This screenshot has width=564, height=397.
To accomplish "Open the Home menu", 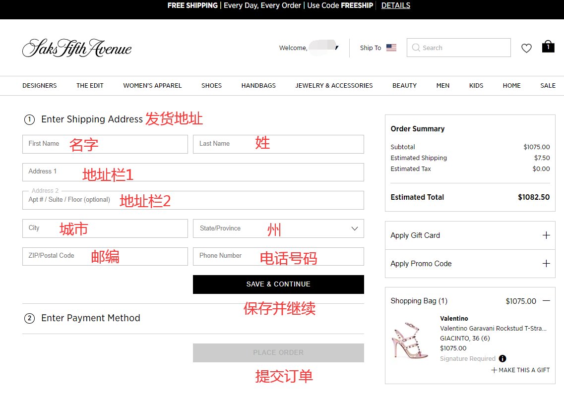I will pos(512,86).
